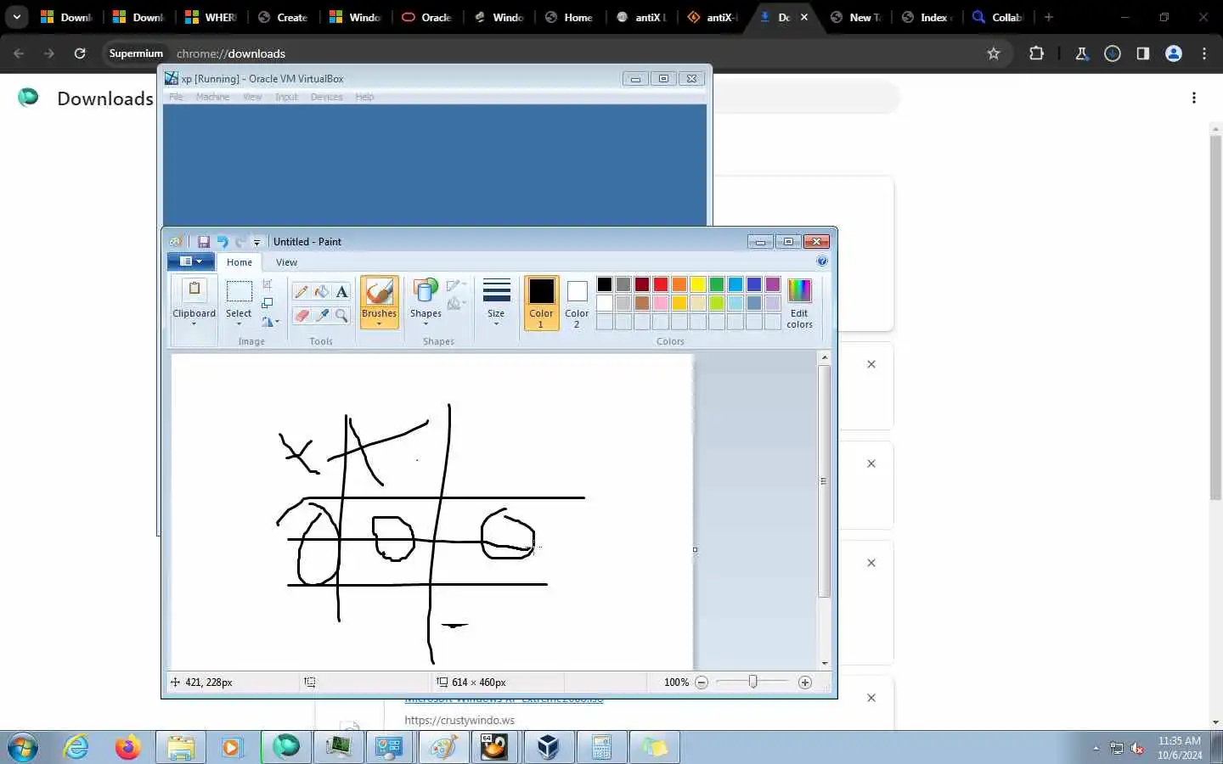The height and width of the screenshot is (764, 1223).
Task: Bookmark this page with the star icon
Action: (994, 53)
